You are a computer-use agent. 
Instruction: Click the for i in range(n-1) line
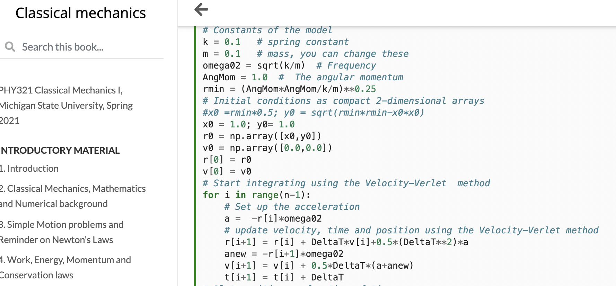tap(257, 195)
